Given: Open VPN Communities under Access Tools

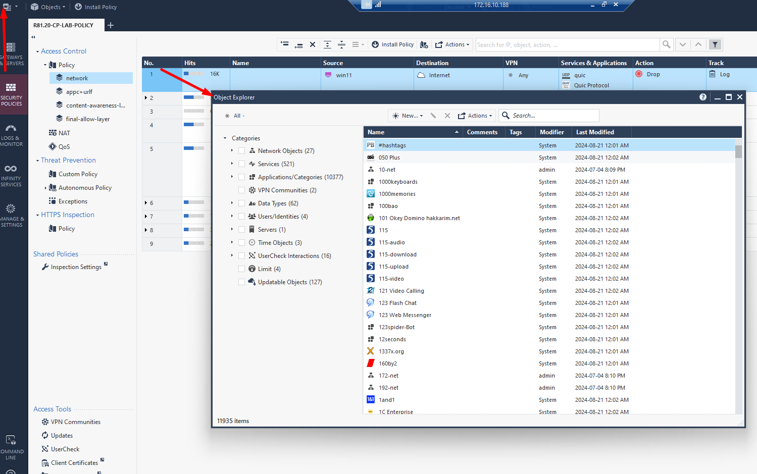Looking at the screenshot, I should coord(76,422).
